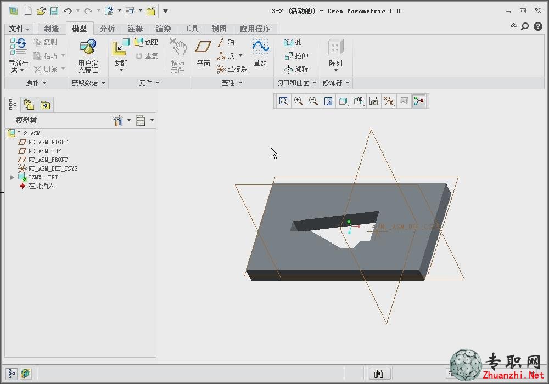Select the 坐标系 (Coordinate System) tool

232,69
